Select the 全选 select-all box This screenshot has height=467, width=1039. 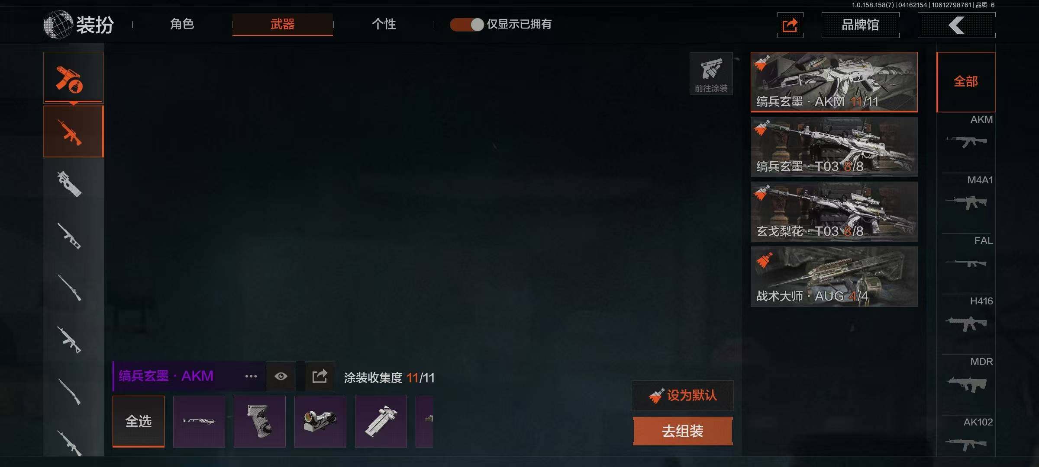(x=139, y=421)
